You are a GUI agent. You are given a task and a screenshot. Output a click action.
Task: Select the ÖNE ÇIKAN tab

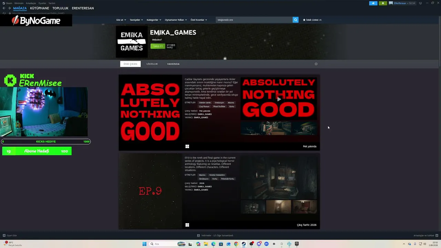131,64
